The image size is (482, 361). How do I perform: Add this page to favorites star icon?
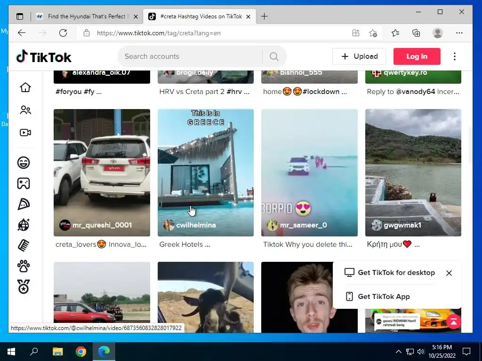pos(373,33)
